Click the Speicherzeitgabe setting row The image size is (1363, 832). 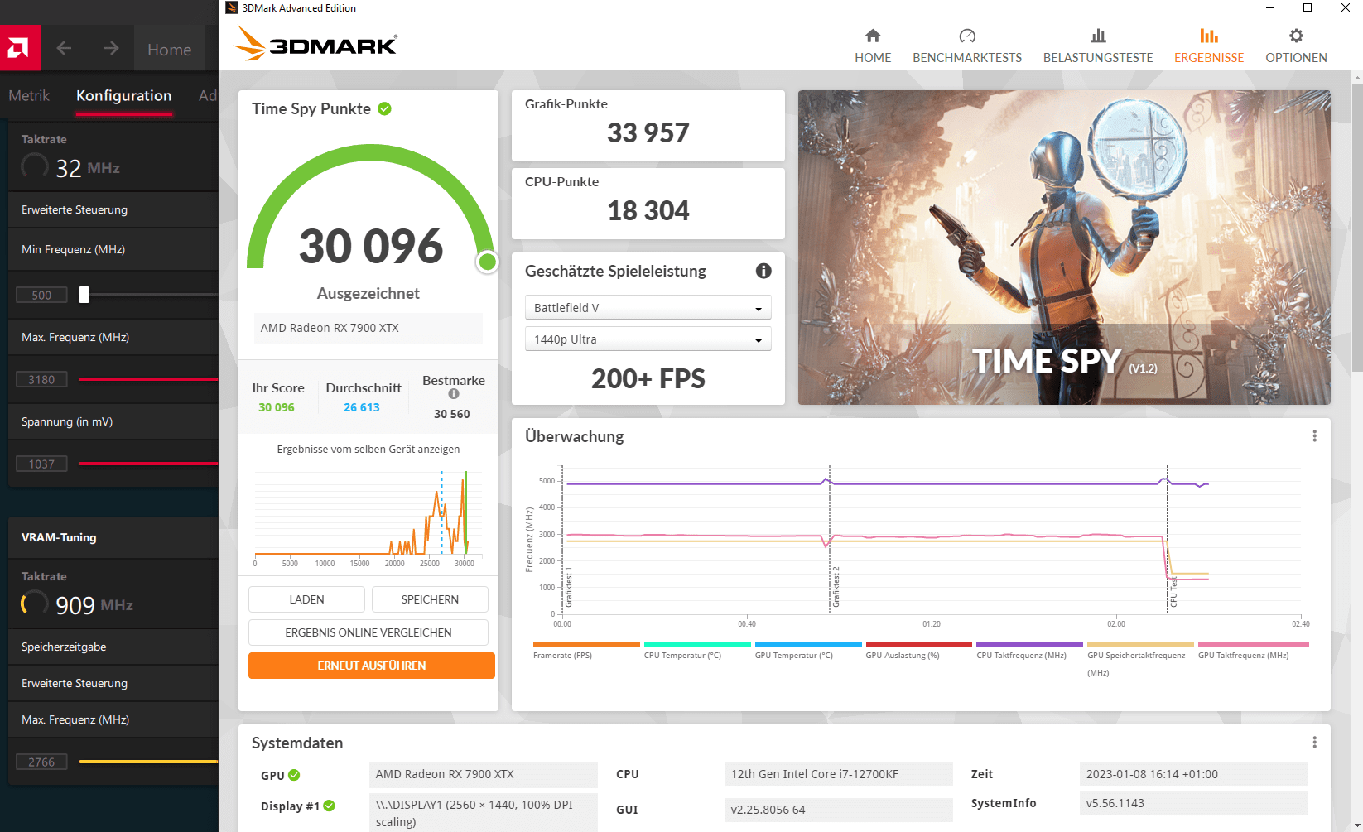pos(113,647)
